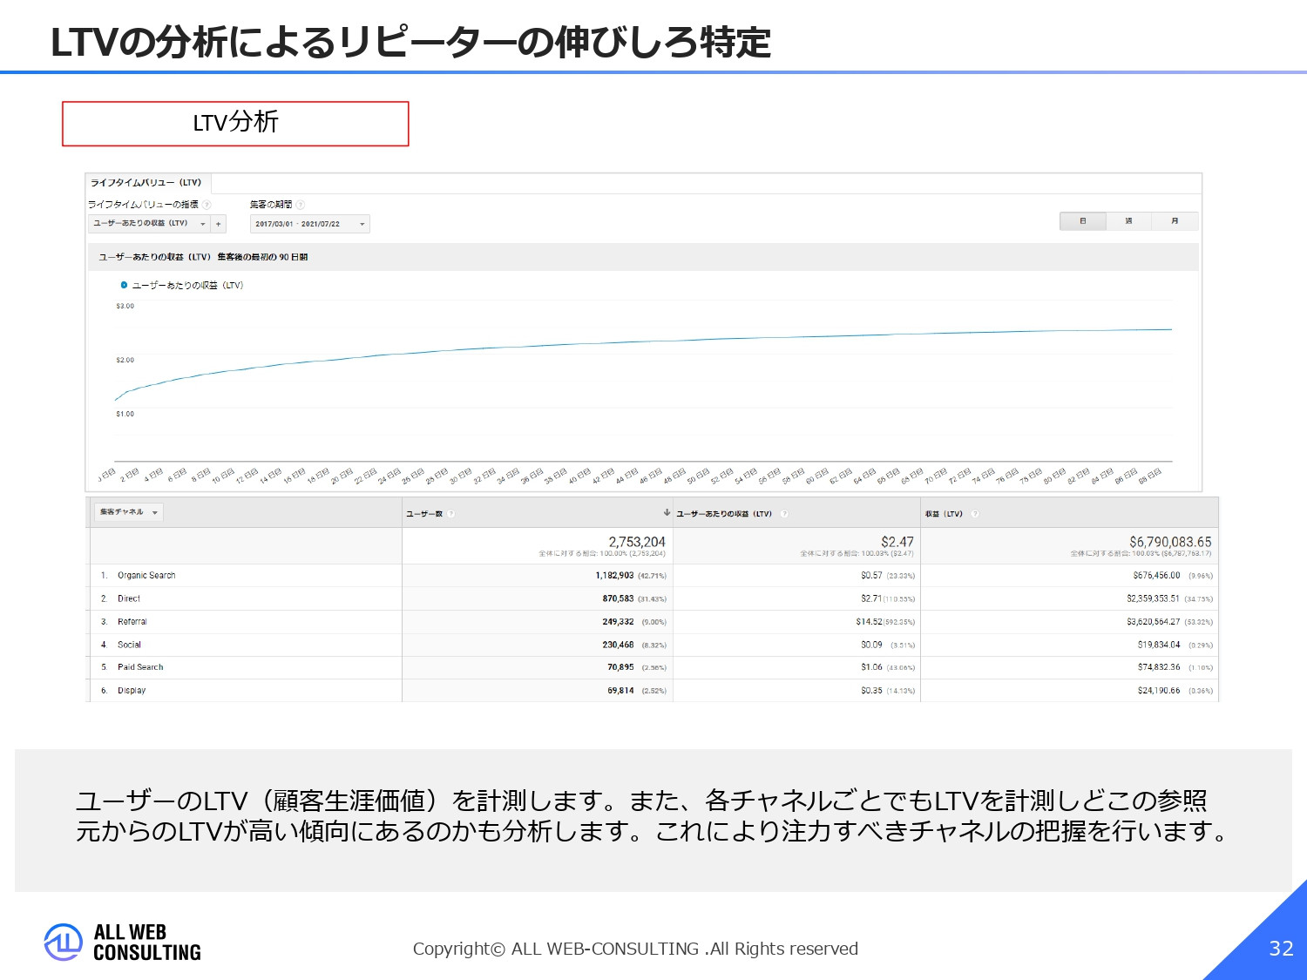Select the 日 daily view button
The image size is (1307, 980).
point(1082,221)
